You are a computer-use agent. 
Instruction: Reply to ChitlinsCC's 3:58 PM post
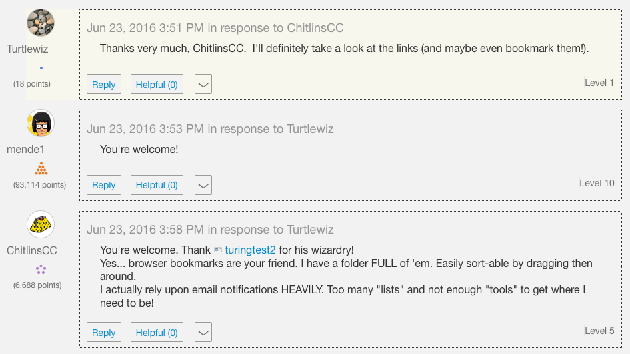pyautogui.click(x=103, y=333)
